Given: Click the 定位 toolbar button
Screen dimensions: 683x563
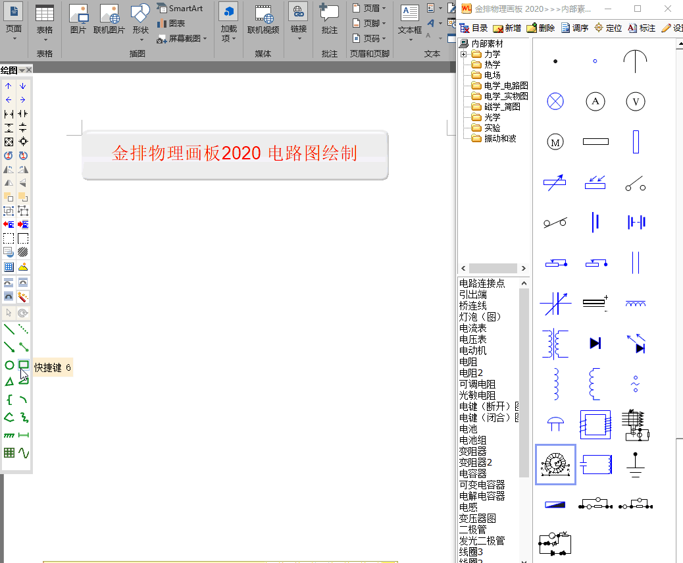Looking at the screenshot, I should (x=608, y=28).
